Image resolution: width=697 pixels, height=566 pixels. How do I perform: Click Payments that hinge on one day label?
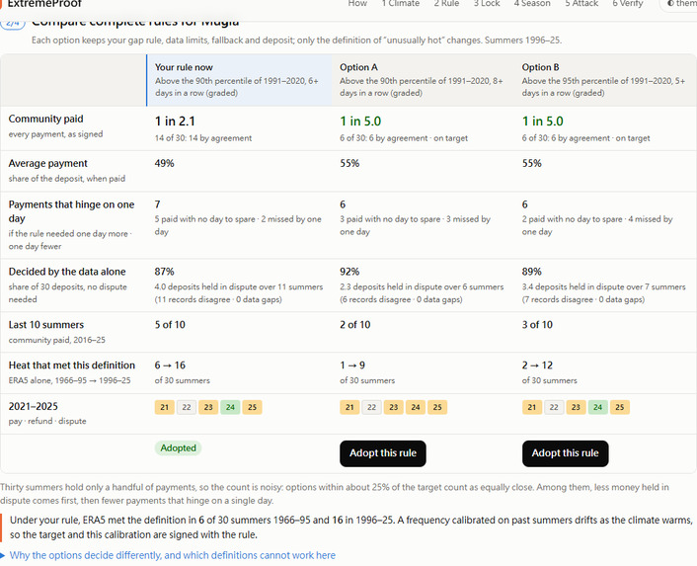[71, 211]
